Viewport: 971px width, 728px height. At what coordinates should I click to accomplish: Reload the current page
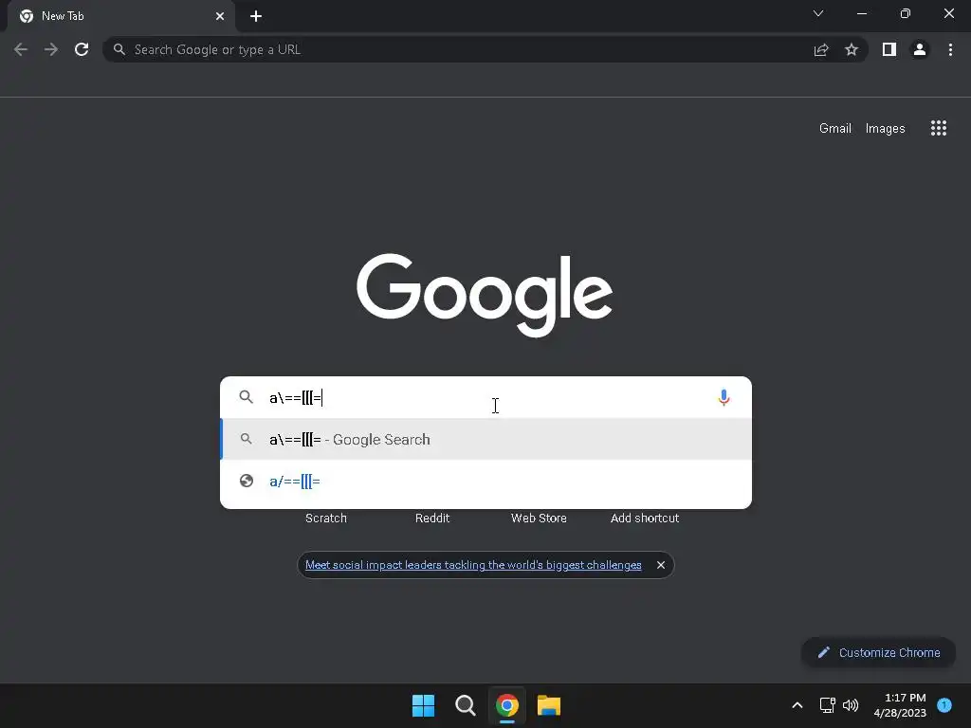(82, 49)
